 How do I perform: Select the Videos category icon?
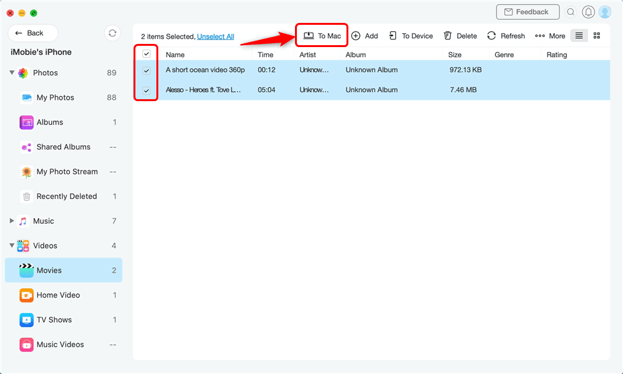pos(23,246)
